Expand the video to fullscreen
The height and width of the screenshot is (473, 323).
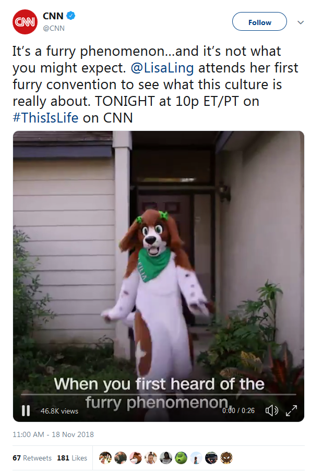(291, 410)
